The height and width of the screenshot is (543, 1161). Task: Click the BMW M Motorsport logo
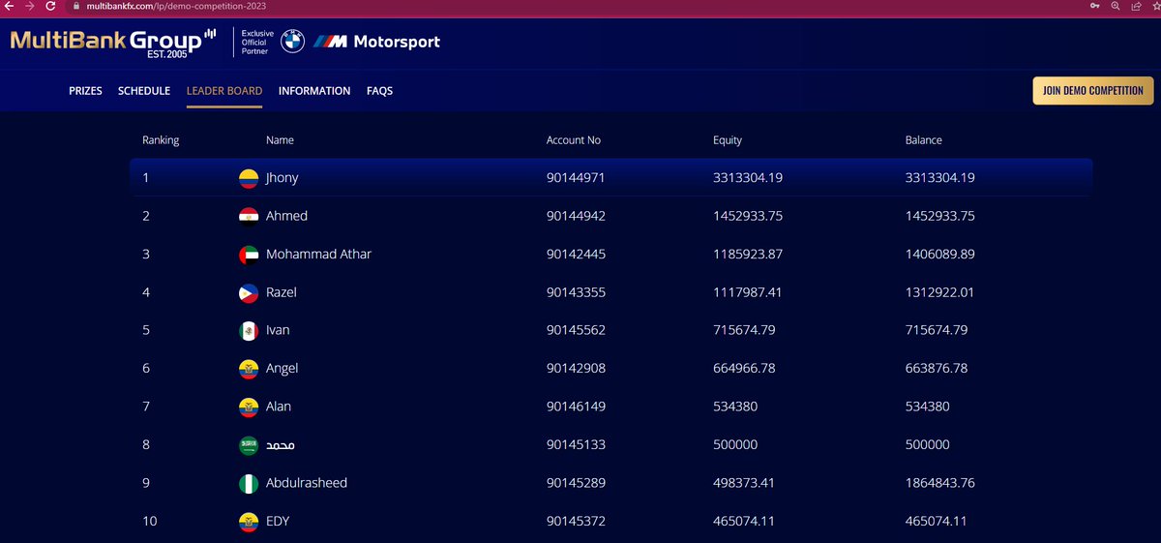click(377, 42)
